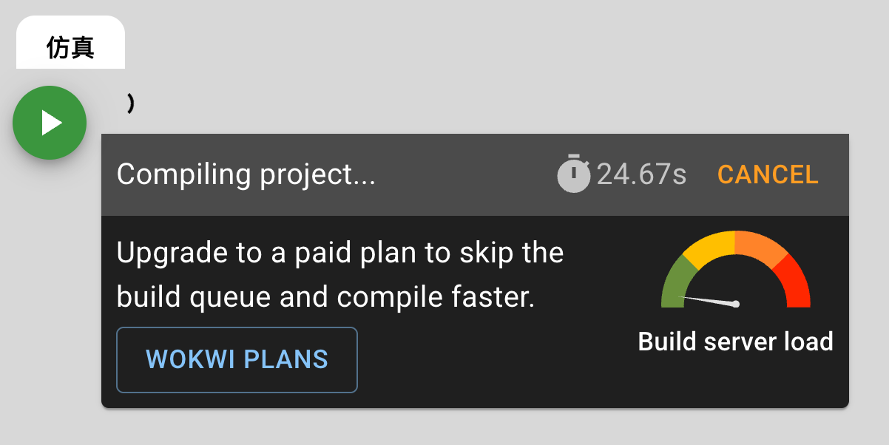This screenshot has width=889, height=445.
Task: Click the "Build server load" label
Action: click(x=735, y=342)
